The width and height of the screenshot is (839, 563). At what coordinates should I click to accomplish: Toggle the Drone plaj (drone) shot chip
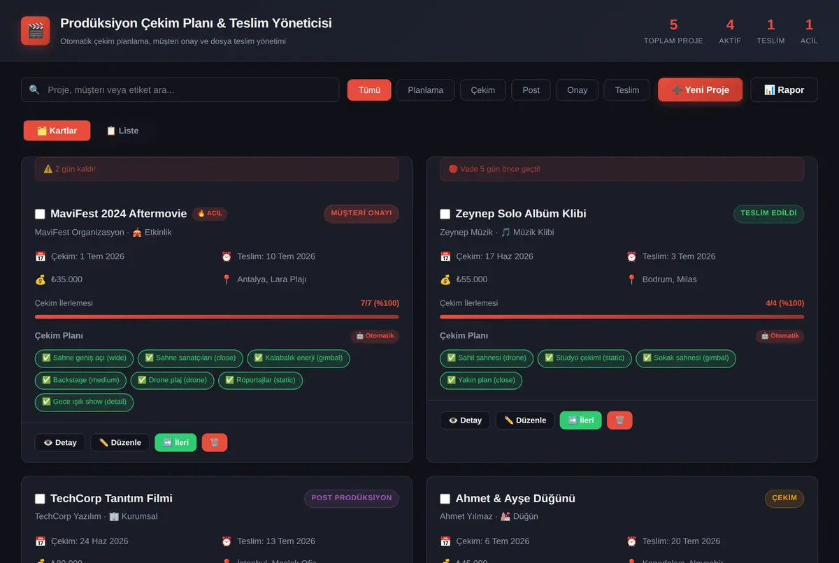(172, 381)
